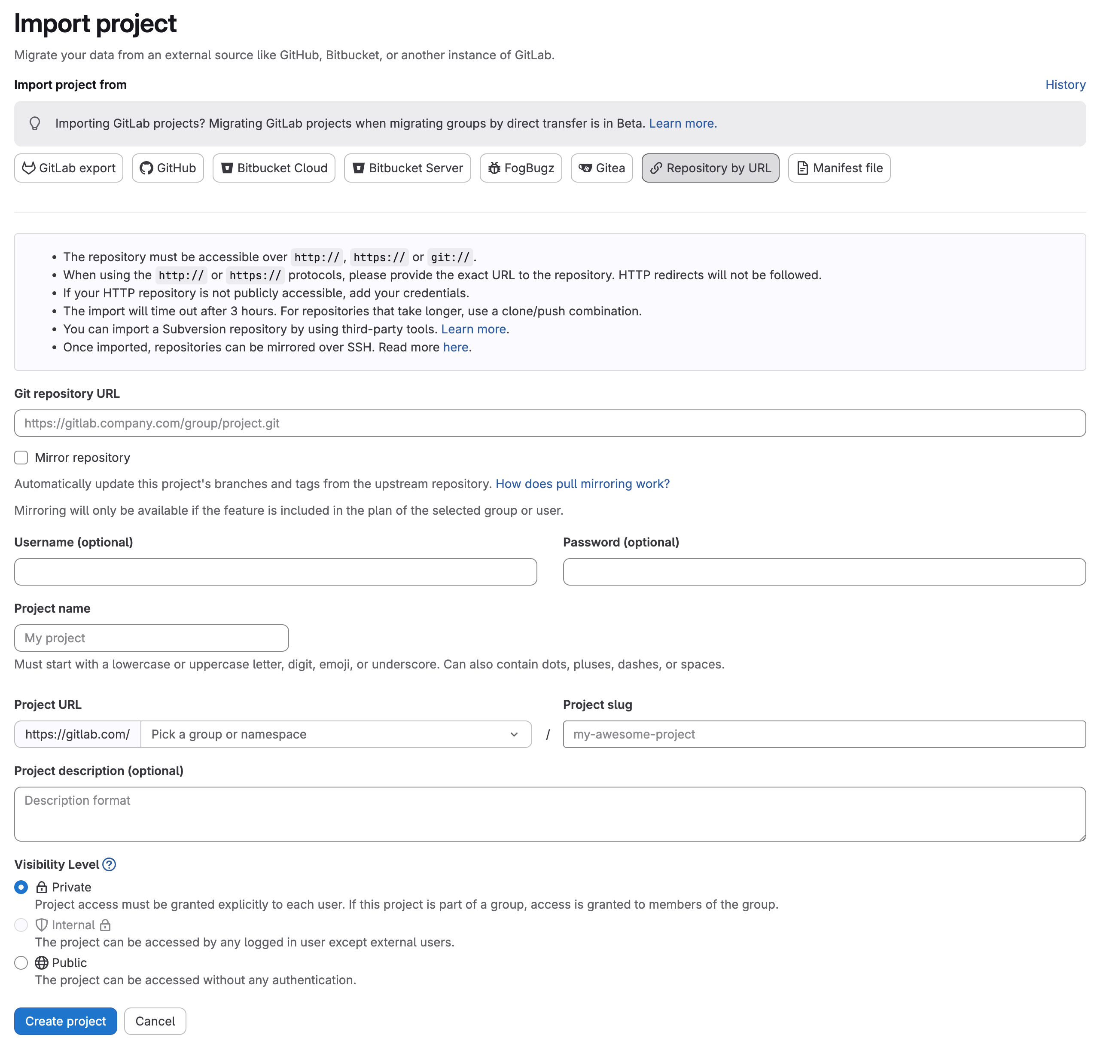
Task: Focus the Git repository URL field
Action: [x=549, y=423]
